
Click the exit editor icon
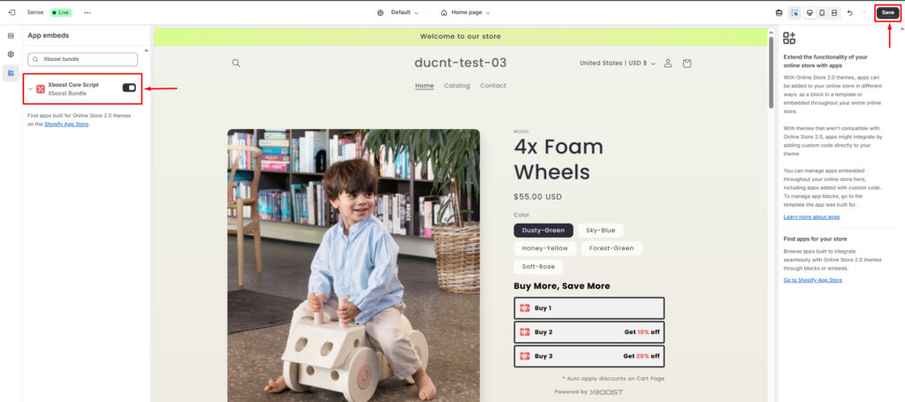(11, 12)
